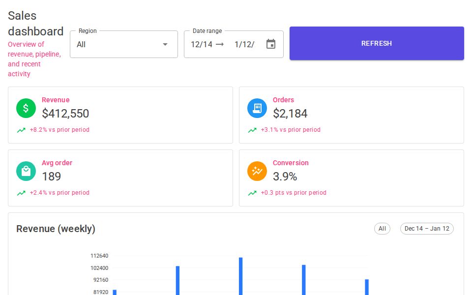Viewport: 472px width, 295px height.
Task: Toggle the Dec 14 – Jan 12 chip
Action: click(427, 229)
